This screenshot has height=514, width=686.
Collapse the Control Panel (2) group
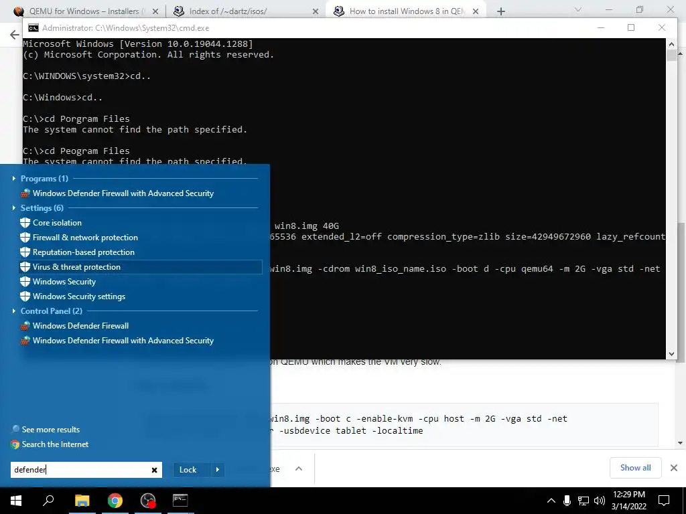[x=14, y=311]
